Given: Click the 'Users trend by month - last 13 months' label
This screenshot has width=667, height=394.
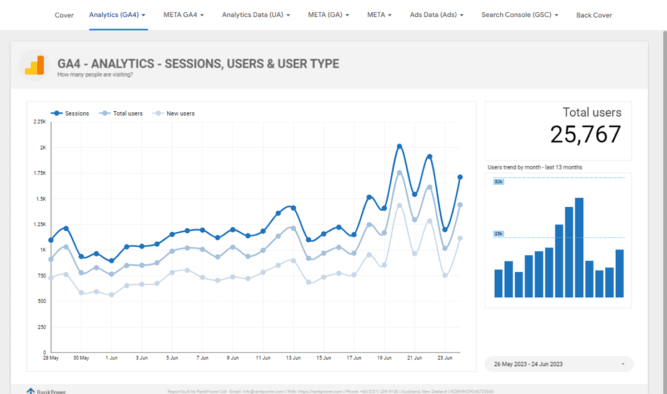Looking at the screenshot, I should [x=535, y=167].
